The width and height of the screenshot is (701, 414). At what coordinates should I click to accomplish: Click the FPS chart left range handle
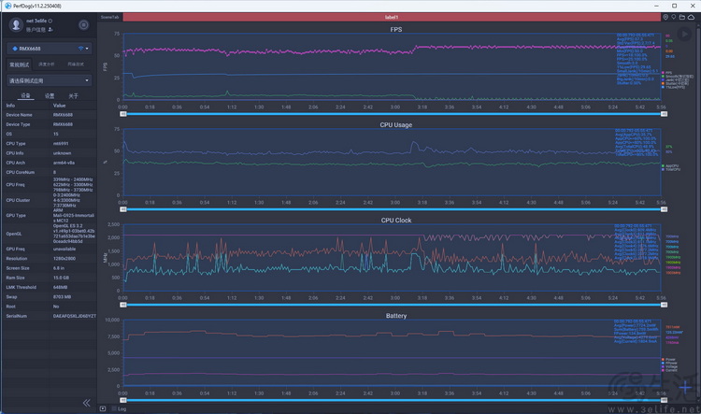click(123, 114)
